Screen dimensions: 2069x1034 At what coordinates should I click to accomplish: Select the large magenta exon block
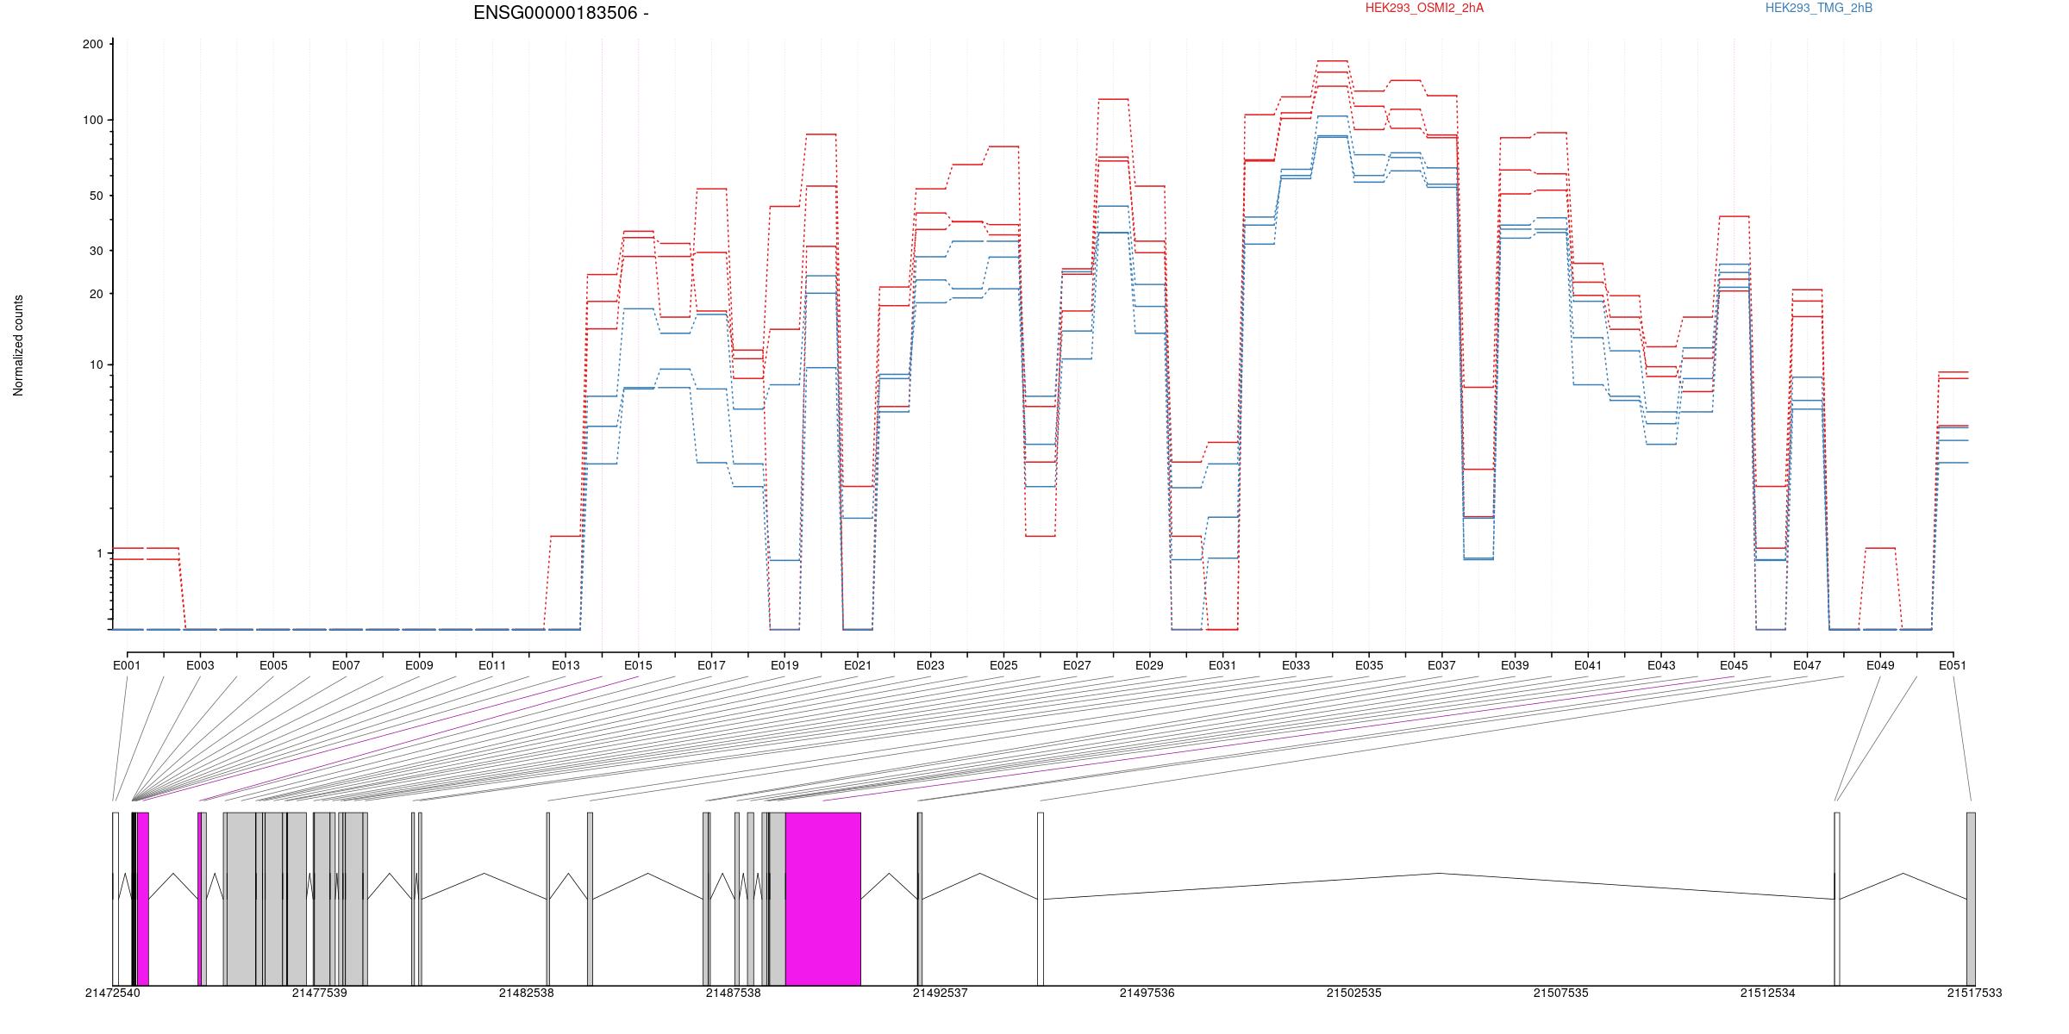pyautogui.click(x=823, y=899)
